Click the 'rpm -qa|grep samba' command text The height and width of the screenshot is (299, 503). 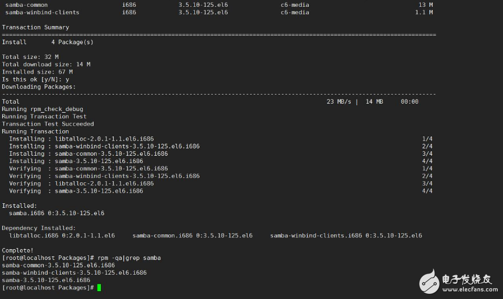(129, 258)
